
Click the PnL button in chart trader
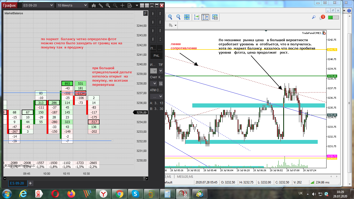(157, 55)
